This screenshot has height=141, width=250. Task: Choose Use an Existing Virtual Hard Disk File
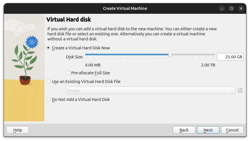[49, 82]
